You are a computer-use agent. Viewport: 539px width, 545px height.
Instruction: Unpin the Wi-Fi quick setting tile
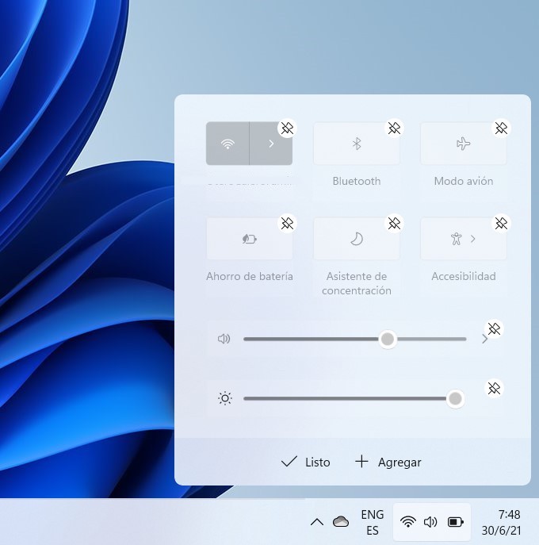pyautogui.click(x=287, y=128)
